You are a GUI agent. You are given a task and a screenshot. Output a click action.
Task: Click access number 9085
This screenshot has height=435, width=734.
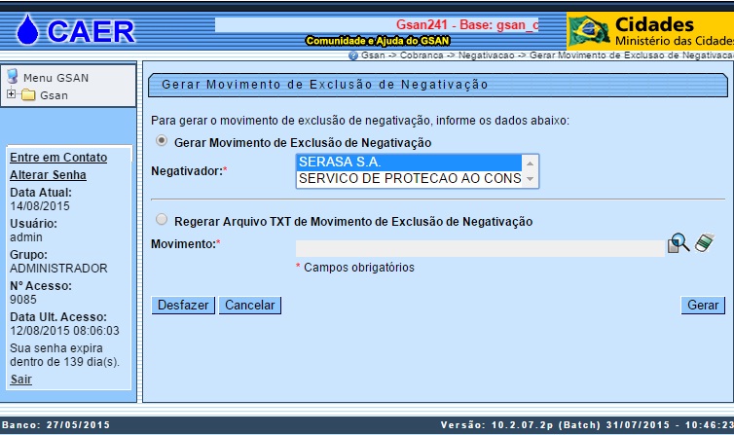[23, 299]
